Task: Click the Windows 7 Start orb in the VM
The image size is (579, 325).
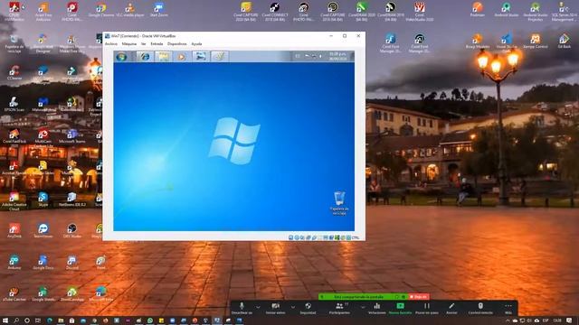Action: (x=121, y=56)
